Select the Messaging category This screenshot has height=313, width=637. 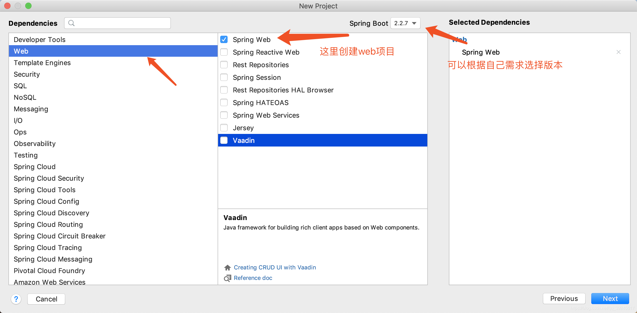[x=113, y=109]
